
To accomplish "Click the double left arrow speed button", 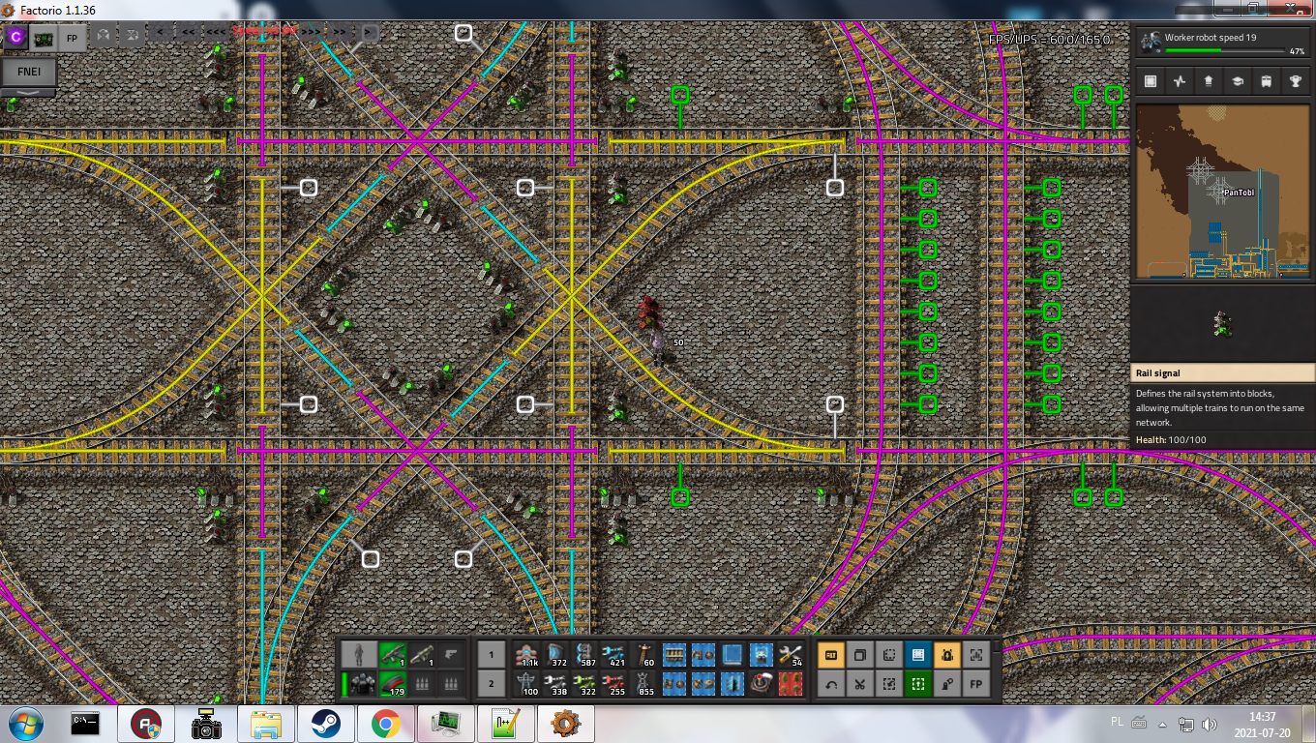I will pyautogui.click(x=188, y=32).
